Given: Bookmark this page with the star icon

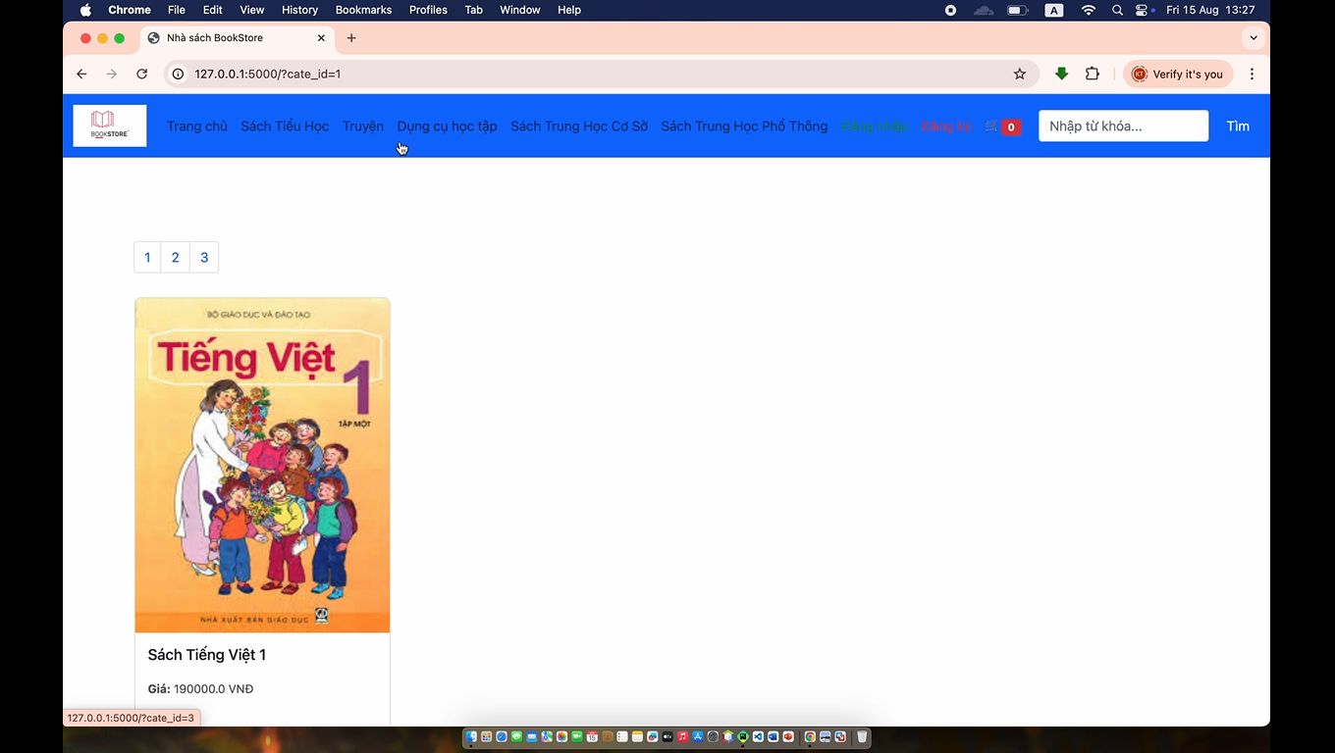Looking at the screenshot, I should [1020, 74].
